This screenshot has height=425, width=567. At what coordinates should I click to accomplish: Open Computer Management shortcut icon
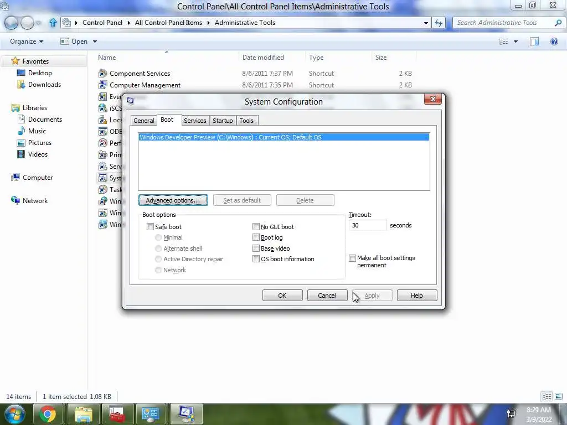pos(102,85)
